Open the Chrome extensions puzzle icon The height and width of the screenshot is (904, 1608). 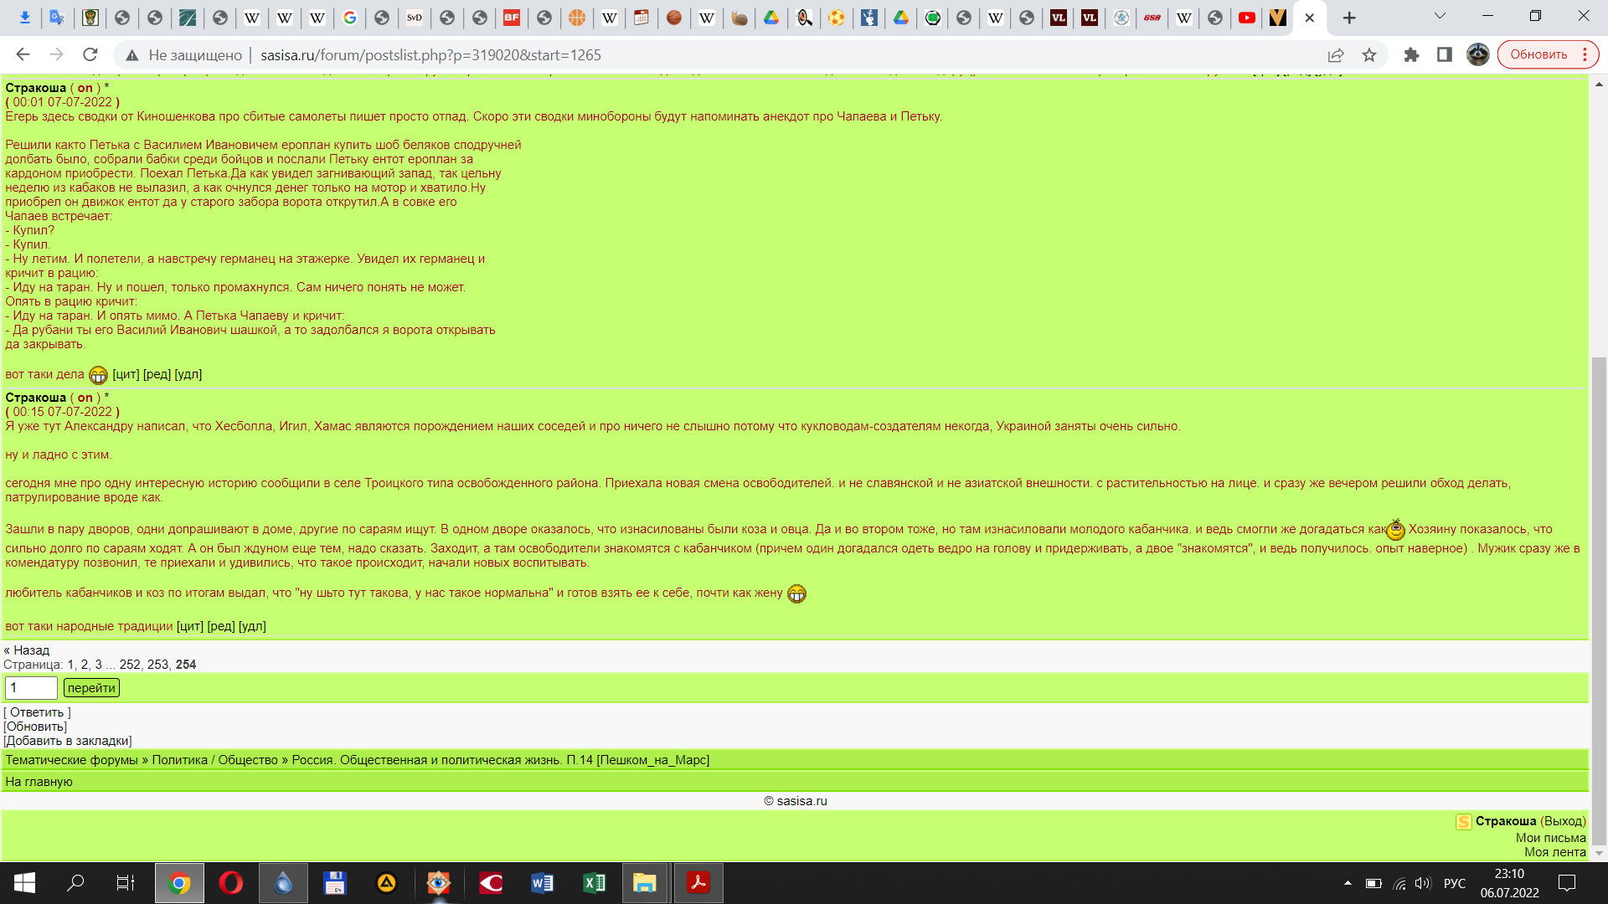pyautogui.click(x=1411, y=54)
